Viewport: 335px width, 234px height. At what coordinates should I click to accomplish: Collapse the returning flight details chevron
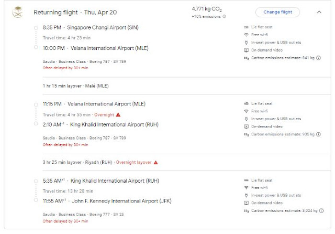319,12
